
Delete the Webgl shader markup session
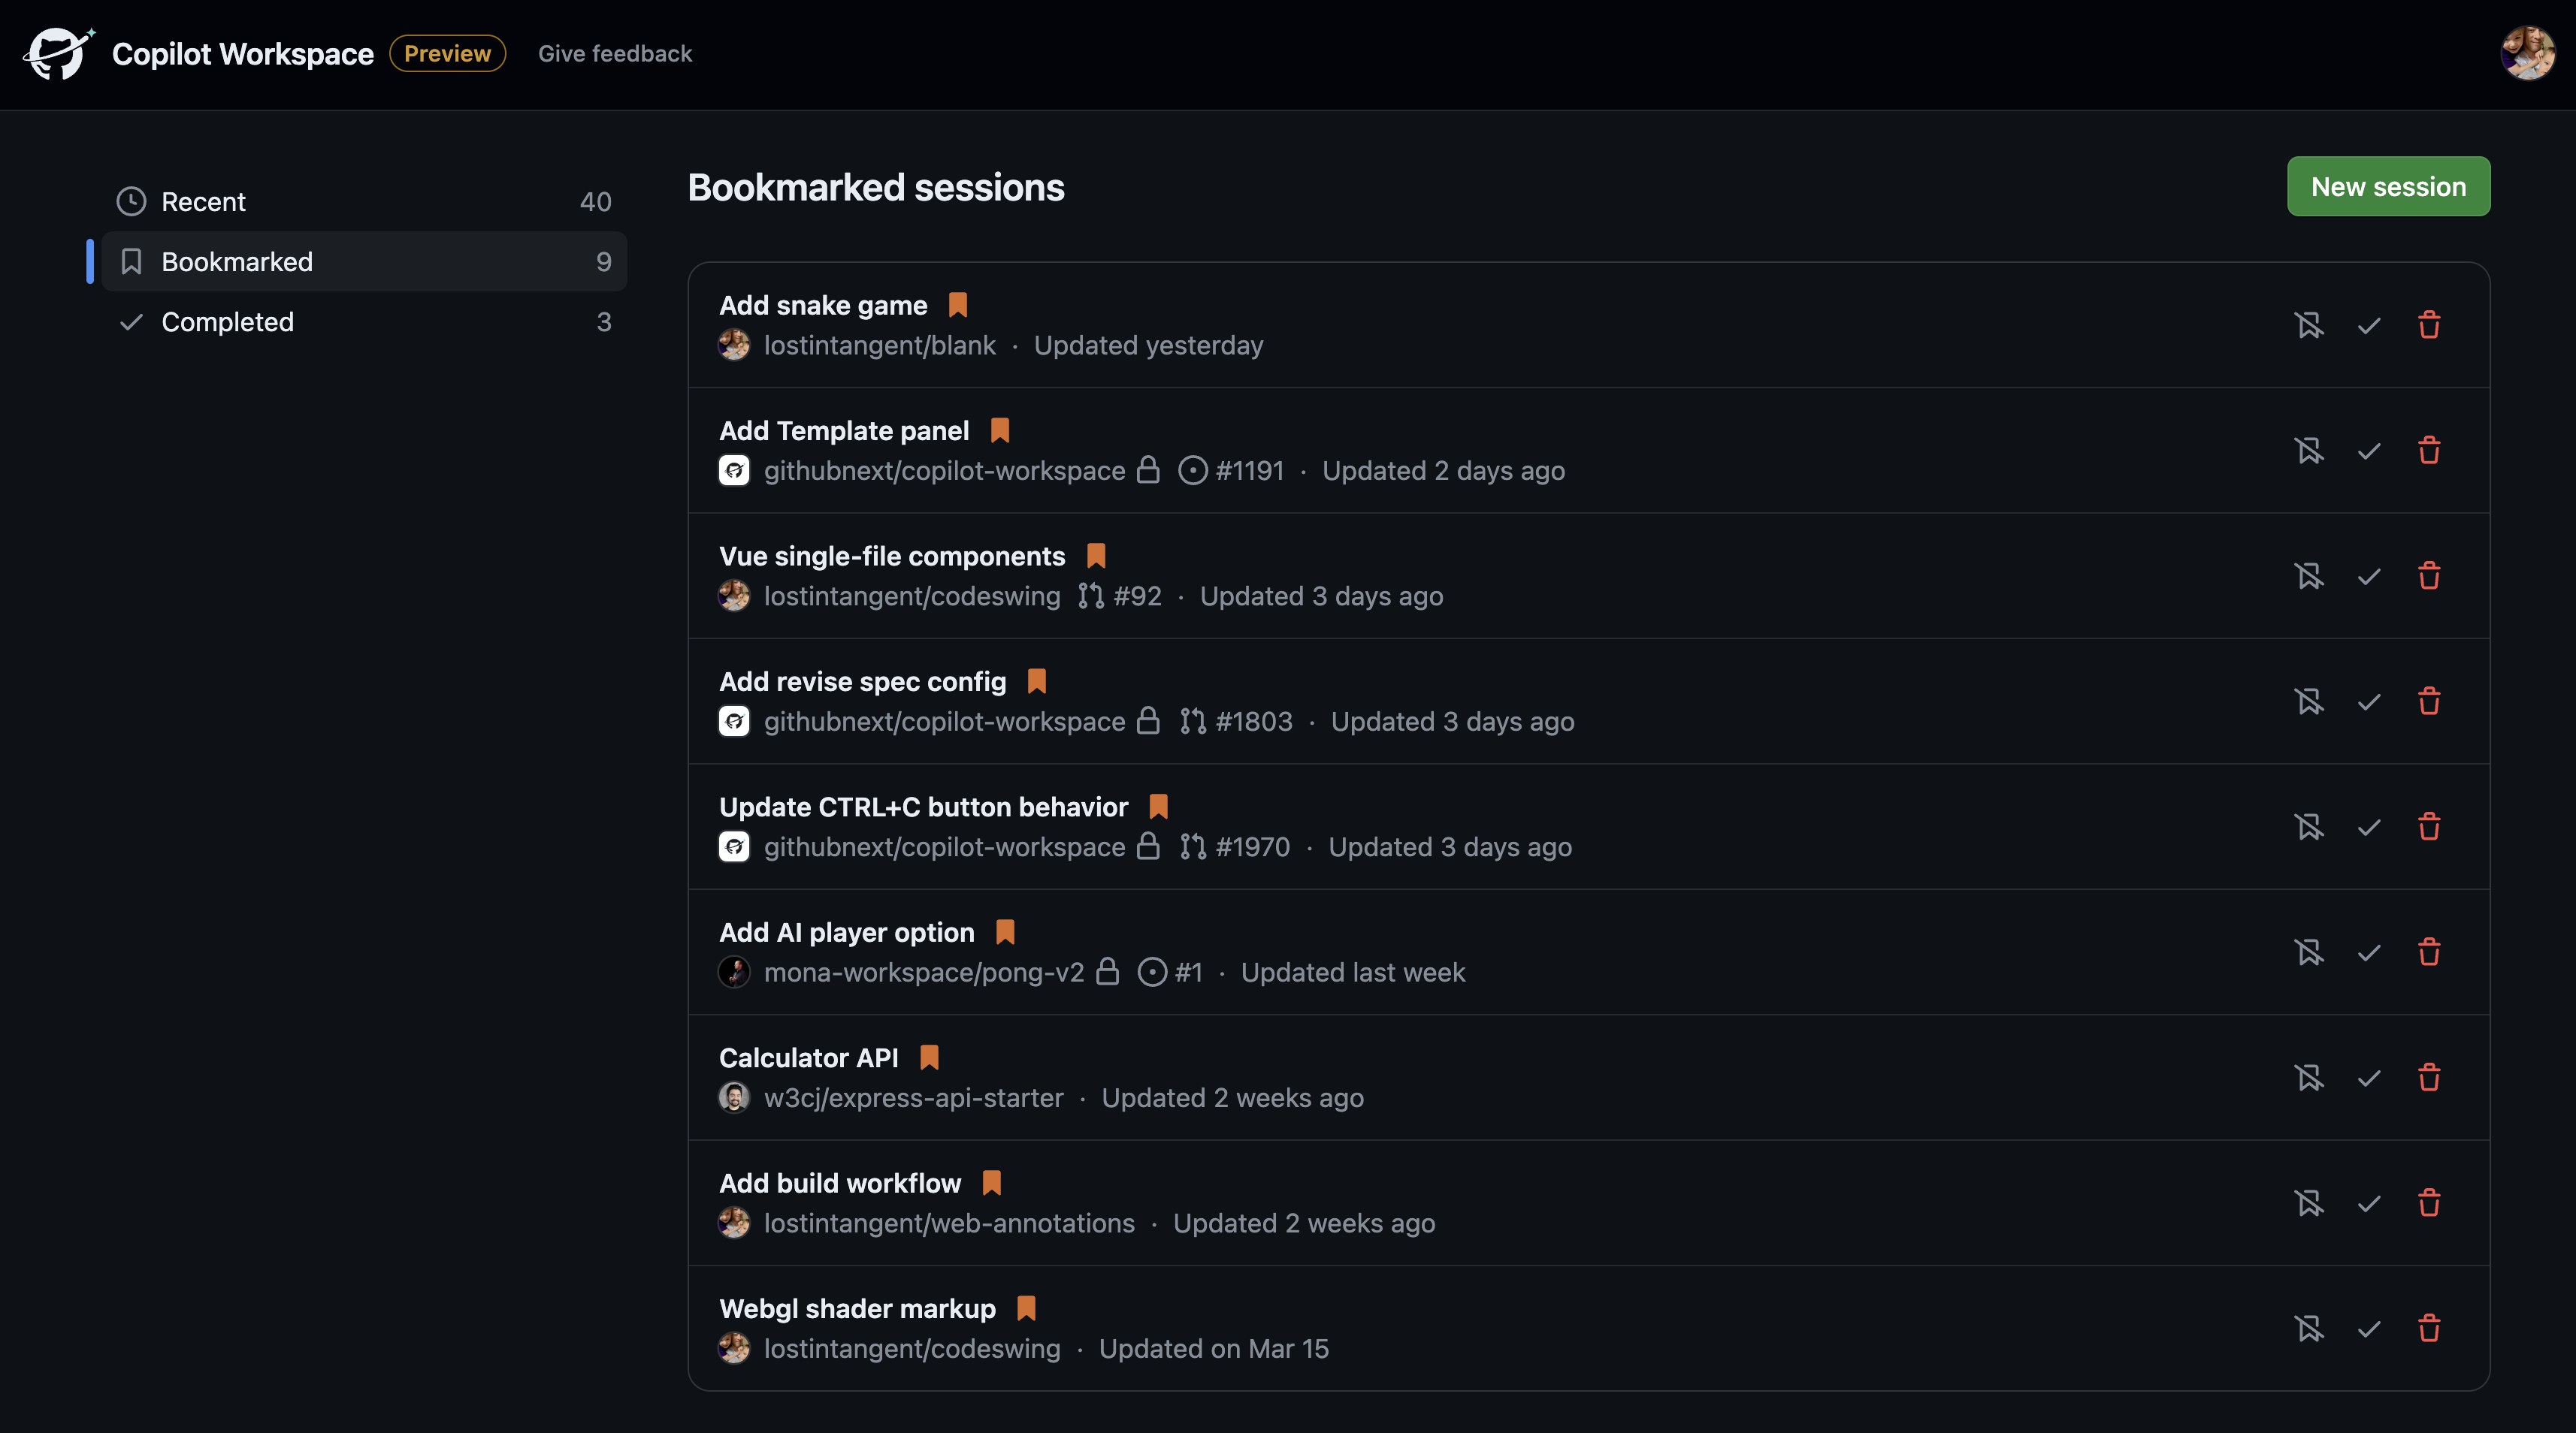coord(2429,1328)
